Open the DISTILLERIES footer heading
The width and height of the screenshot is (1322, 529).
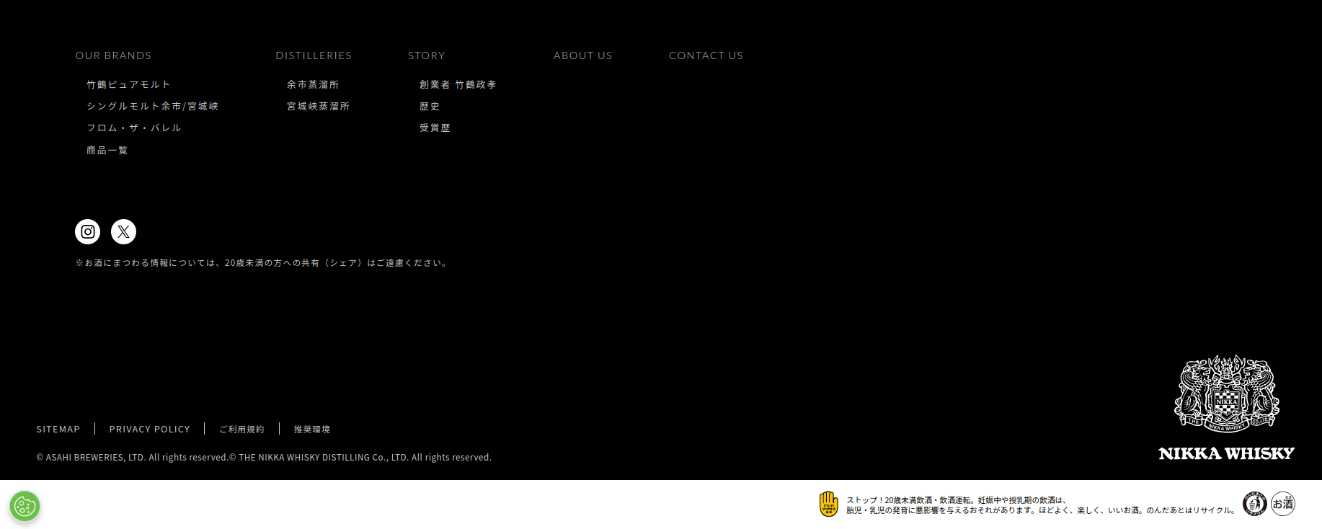[314, 55]
